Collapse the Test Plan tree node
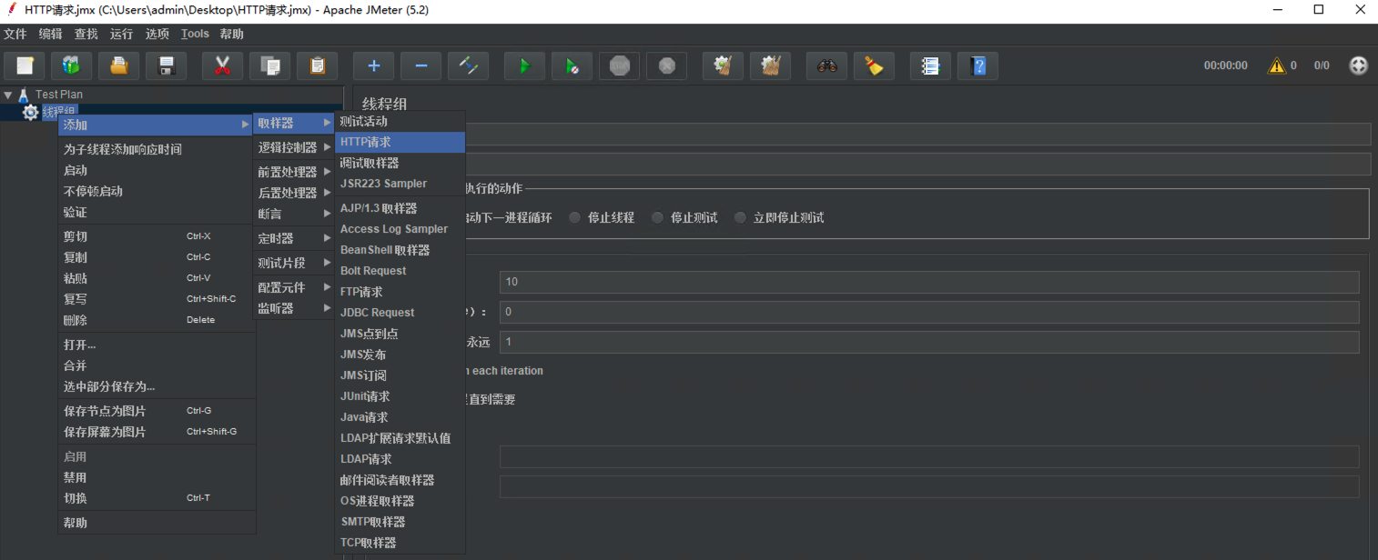The width and height of the screenshot is (1378, 560). (x=8, y=95)
